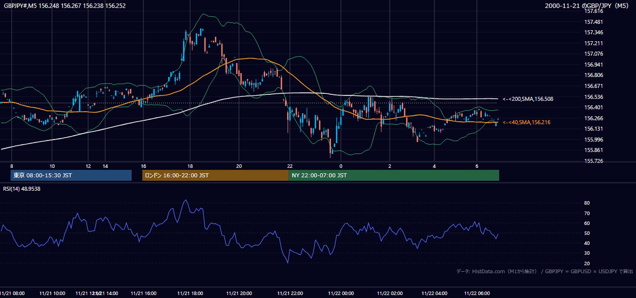The image size is (636, 298).
Task: Click the 11/22 02:00 date label
Action: [x=390, y=294]
